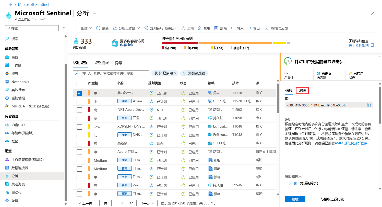The width and height of the screenshot is (382, 207).
Task: Open 工作簿 in the sidebar
Action: click(x=16, y=65)
